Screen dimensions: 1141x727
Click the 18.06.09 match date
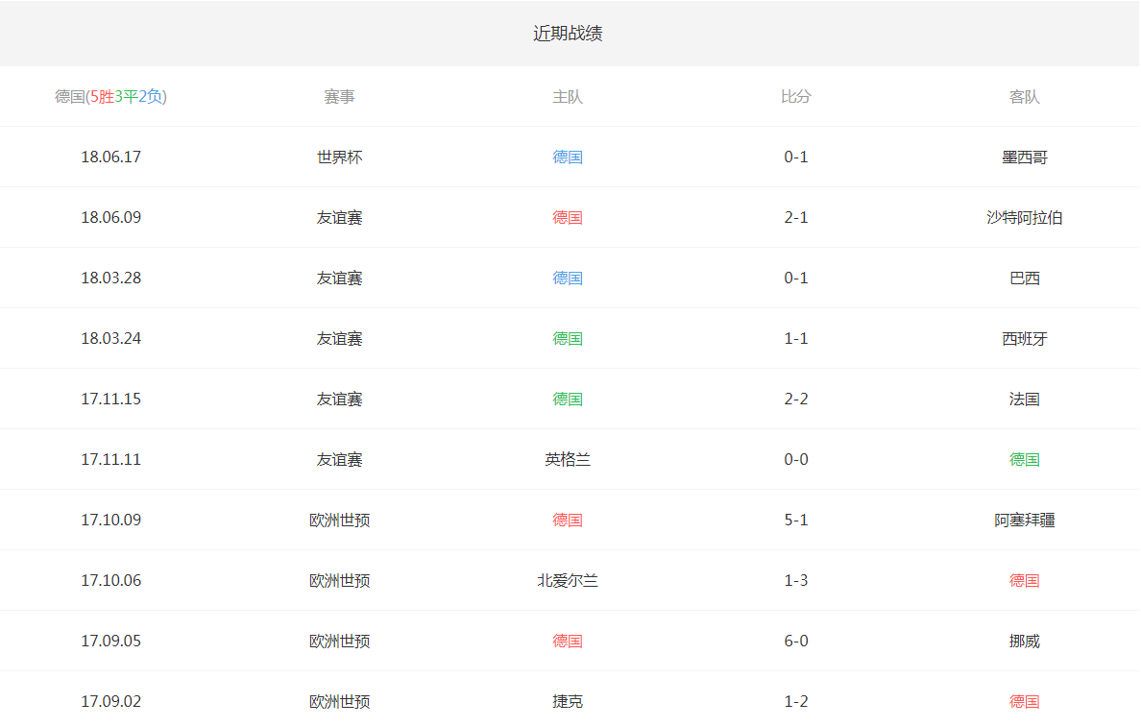[110, 217]
